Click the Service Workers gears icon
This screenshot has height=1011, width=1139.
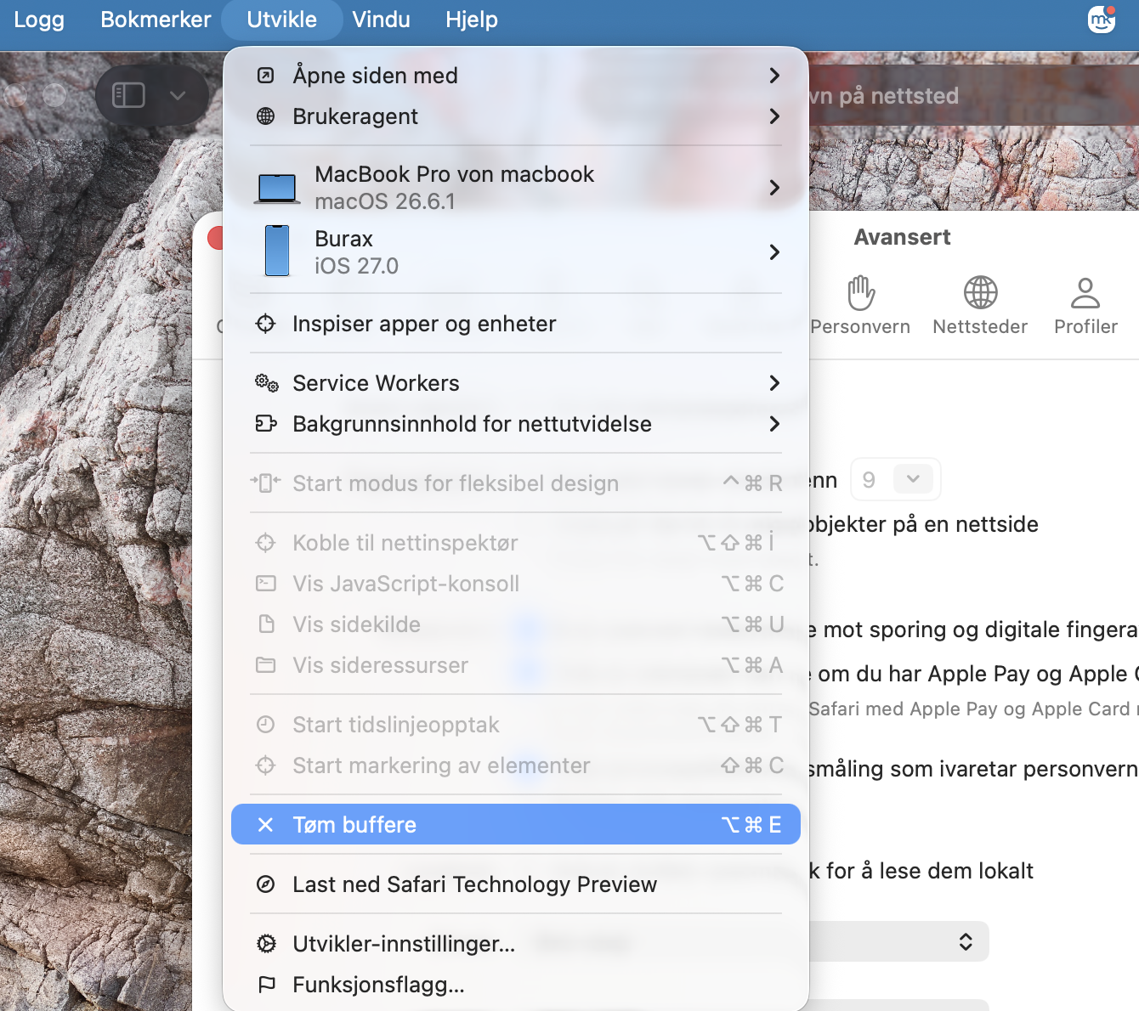tap(266, 383)
